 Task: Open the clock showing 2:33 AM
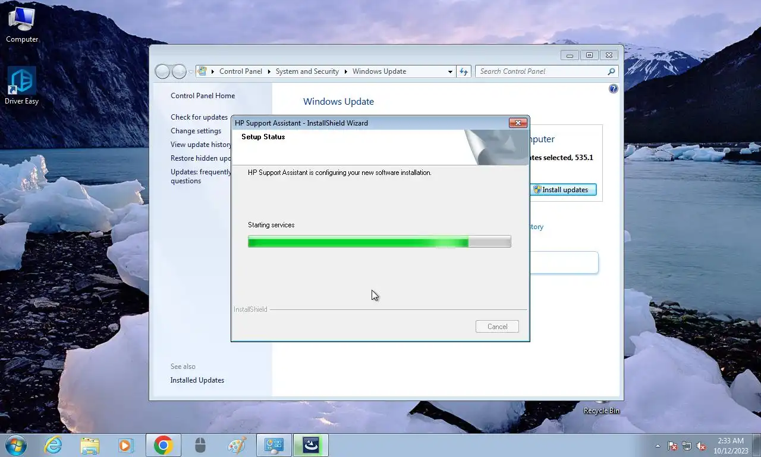731,445
